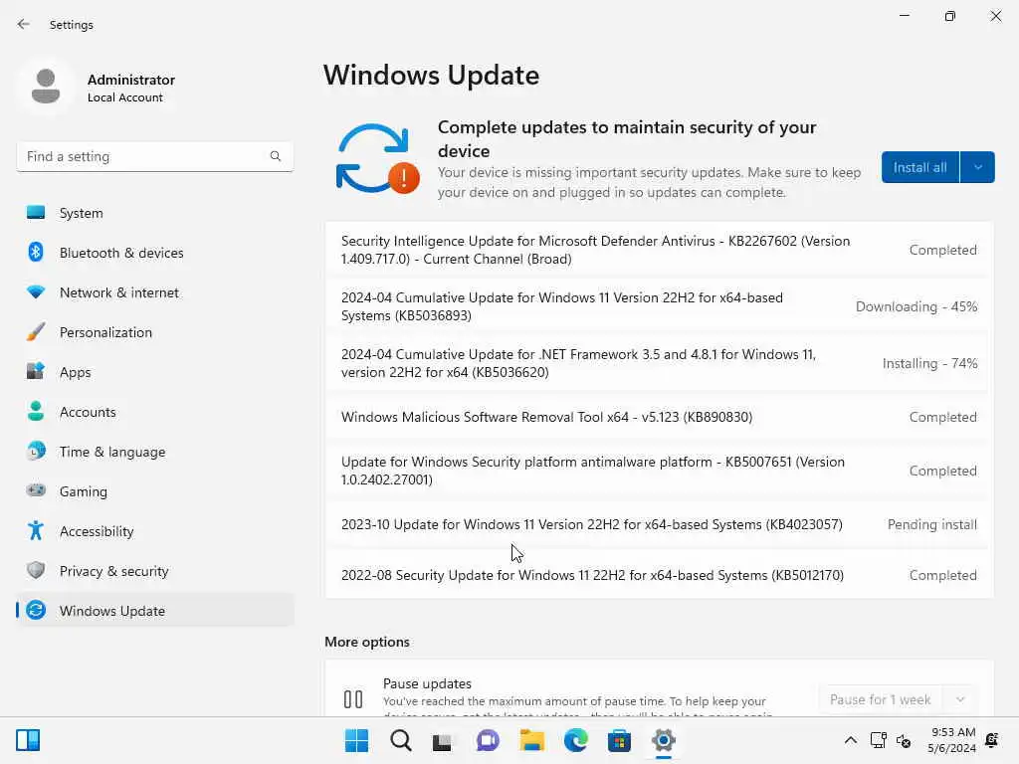Open Time & language settings
Screen dimensions: 1019x764
coord(155,452)
